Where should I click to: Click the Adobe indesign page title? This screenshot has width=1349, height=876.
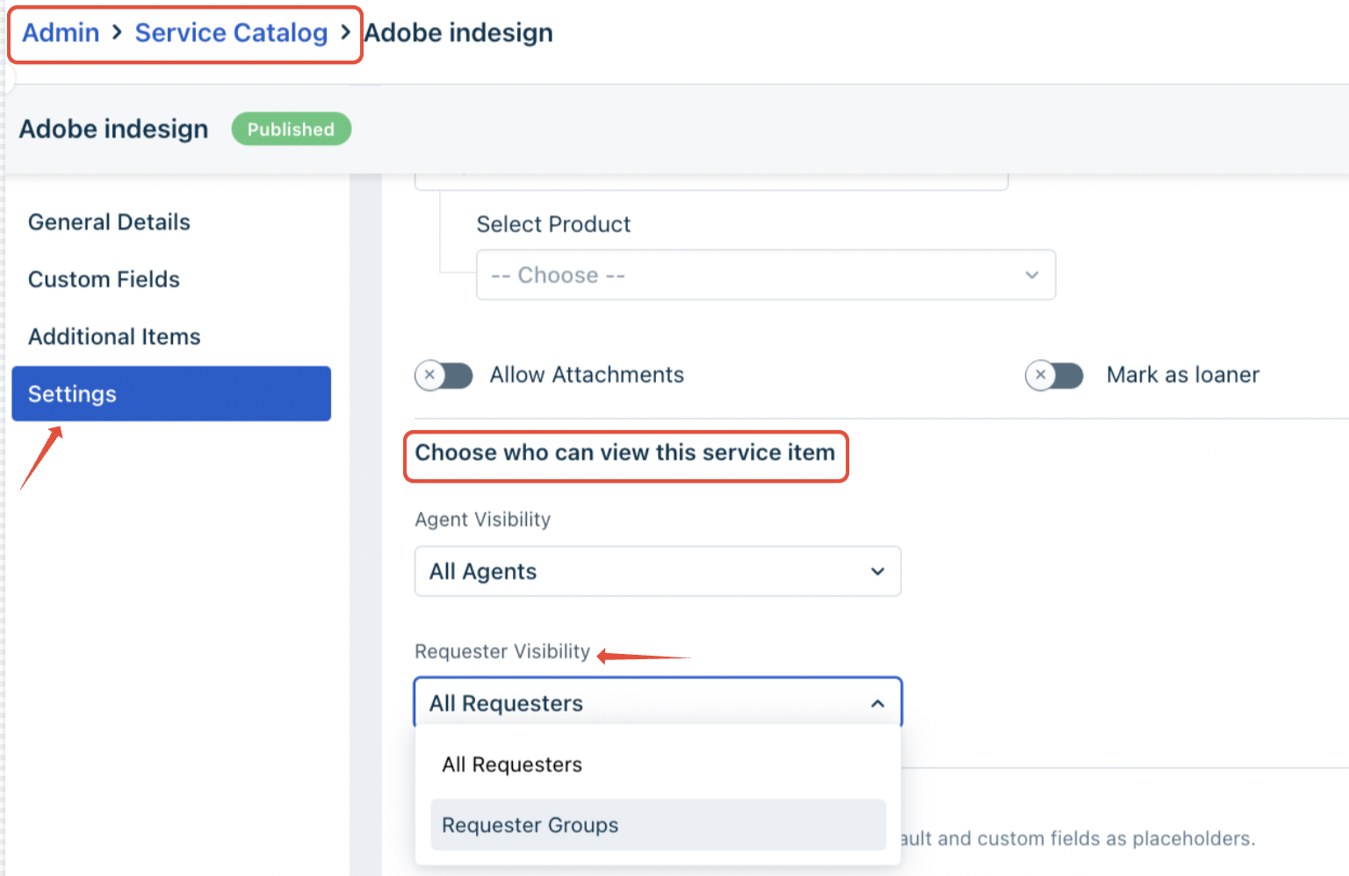tap(113, 129)
